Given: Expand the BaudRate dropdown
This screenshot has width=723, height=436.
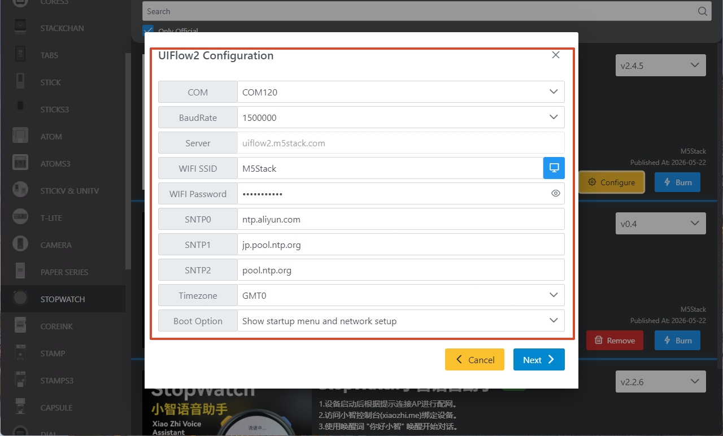Looking at the screenshot, I should (x=401, y=117).
